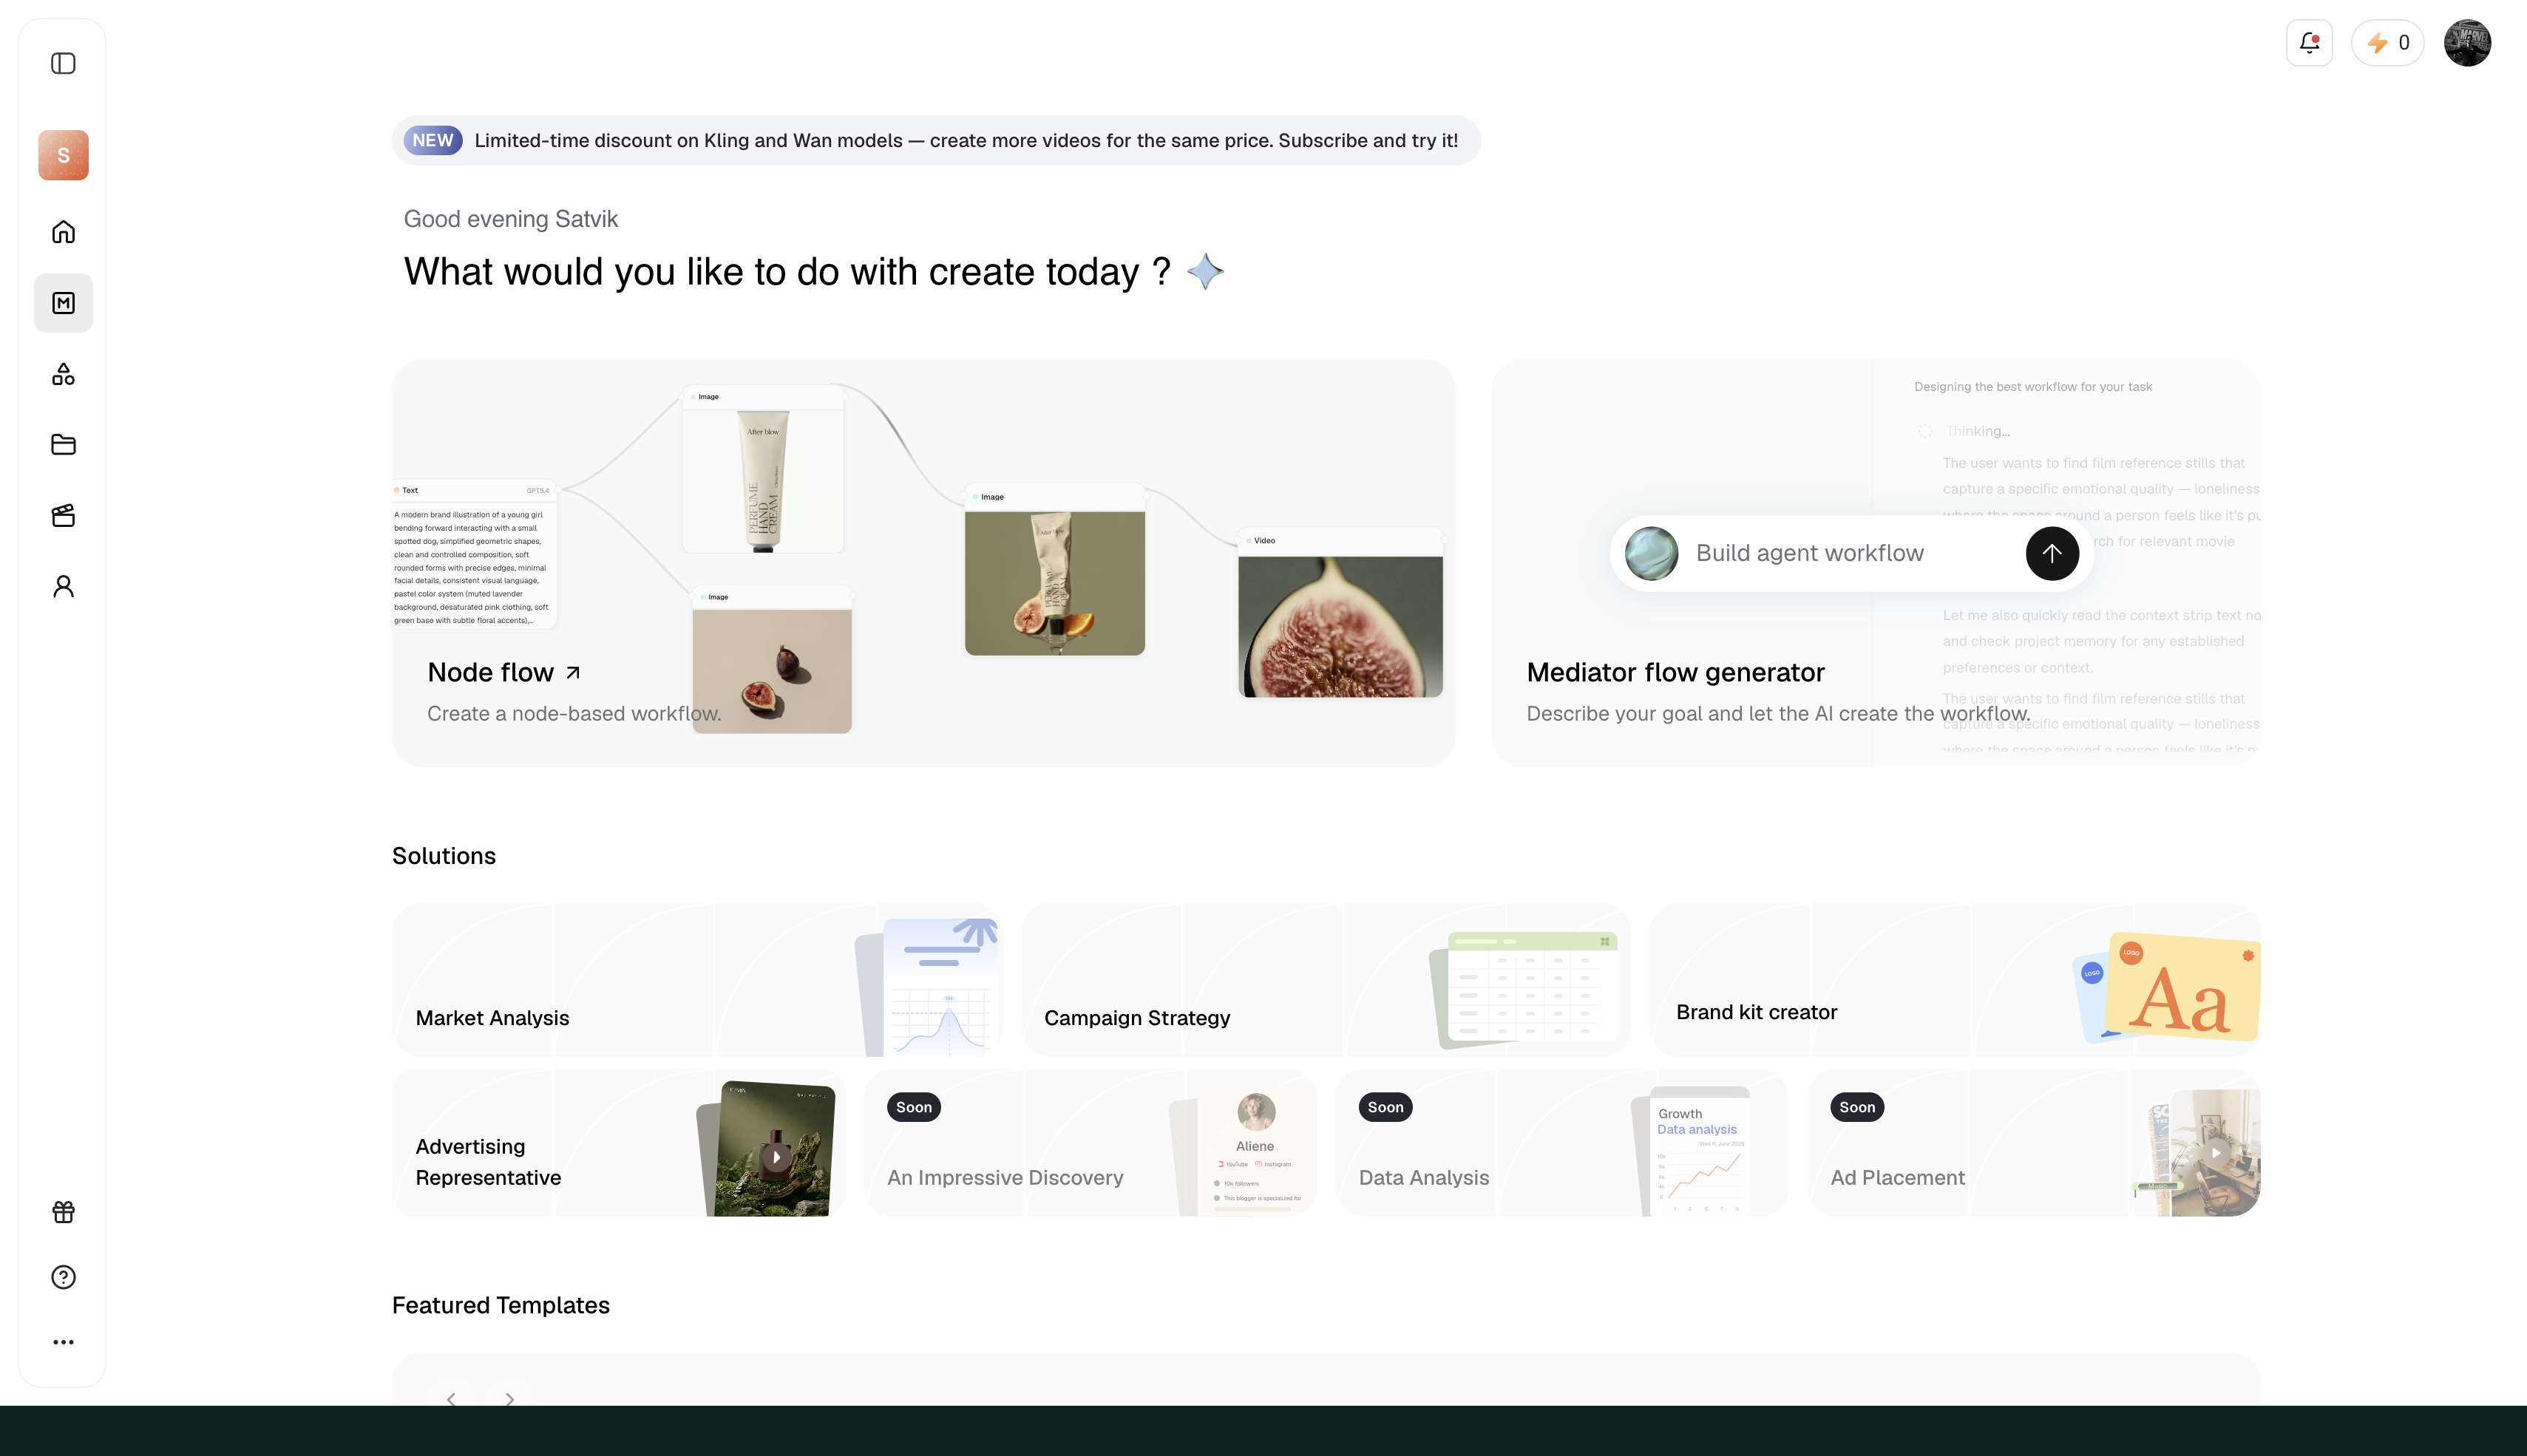2527x1456 pixels.
Task: Open the shapes assets icon in the sidebar
Action: tap(63, 374)
